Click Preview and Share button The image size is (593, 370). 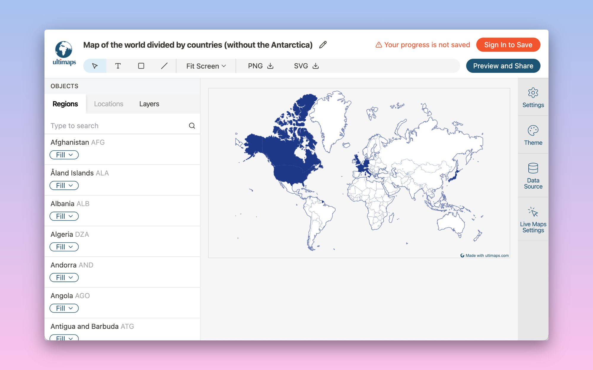pos(503,66)
